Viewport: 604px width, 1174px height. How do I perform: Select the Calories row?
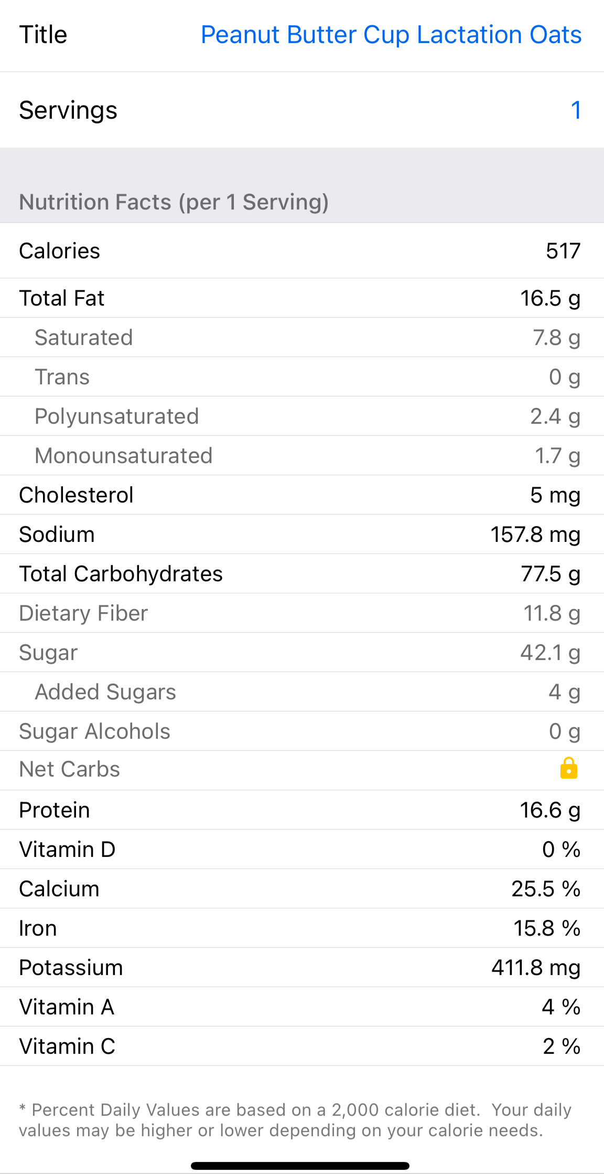(302, 251)
